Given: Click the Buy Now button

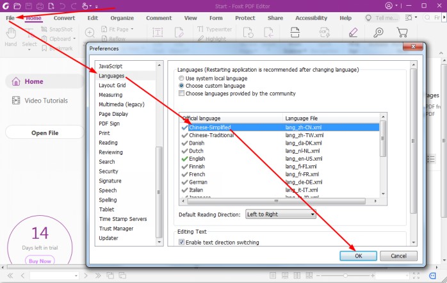Looking at the screenshot, I should [x=40, y=261].
